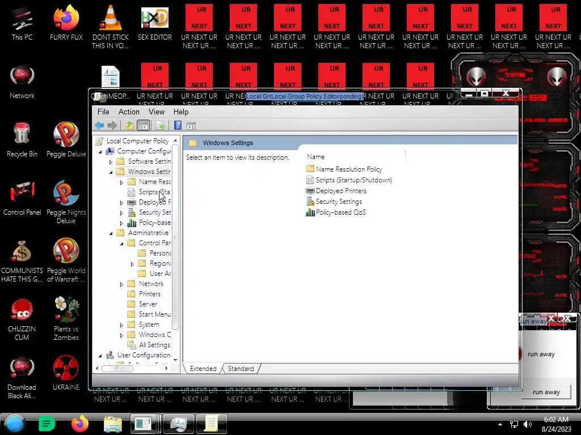Open the File menu
Image resolution: width=581 pixels, height=435 pixels.
pyautogui.click(x=103, y=112)
